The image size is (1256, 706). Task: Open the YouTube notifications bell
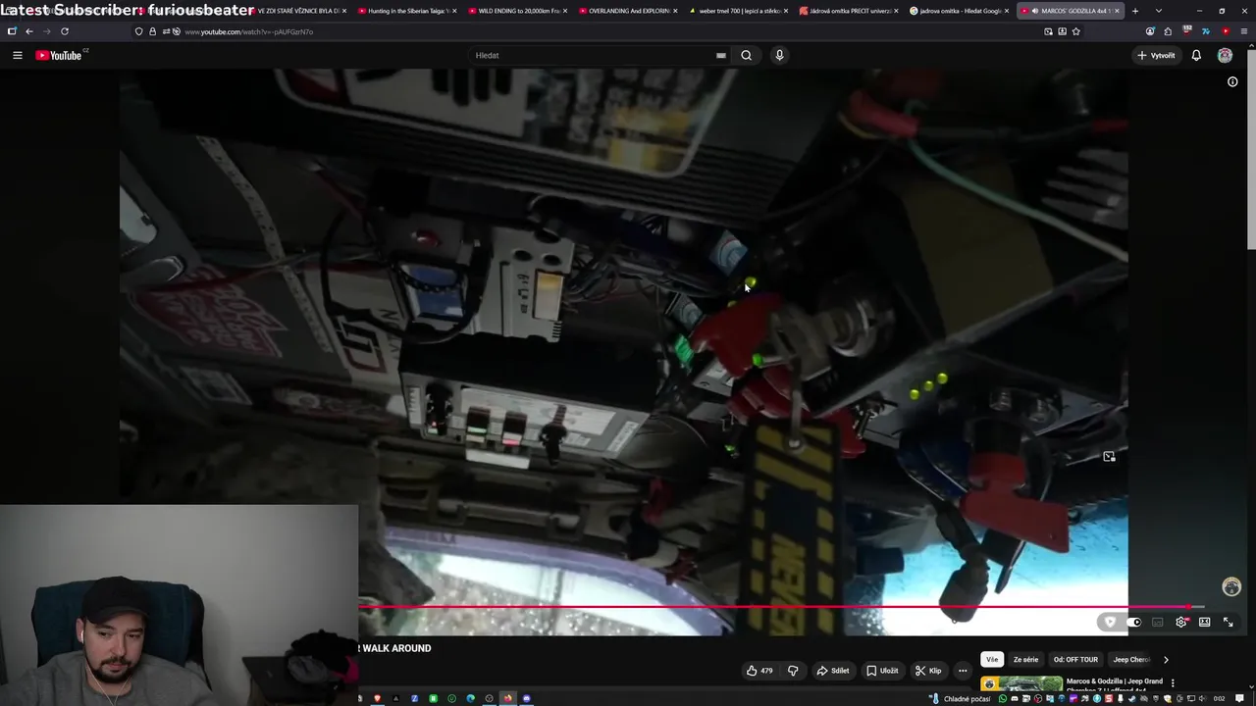1196,55
